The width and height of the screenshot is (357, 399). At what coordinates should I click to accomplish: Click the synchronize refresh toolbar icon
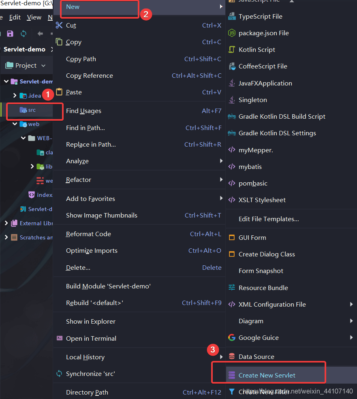[24, 34]
